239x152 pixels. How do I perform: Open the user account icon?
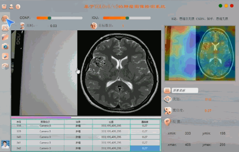tap(11, 6)
